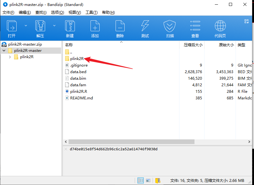Click 399,275 original size of data.bim

tap(226, 78)
